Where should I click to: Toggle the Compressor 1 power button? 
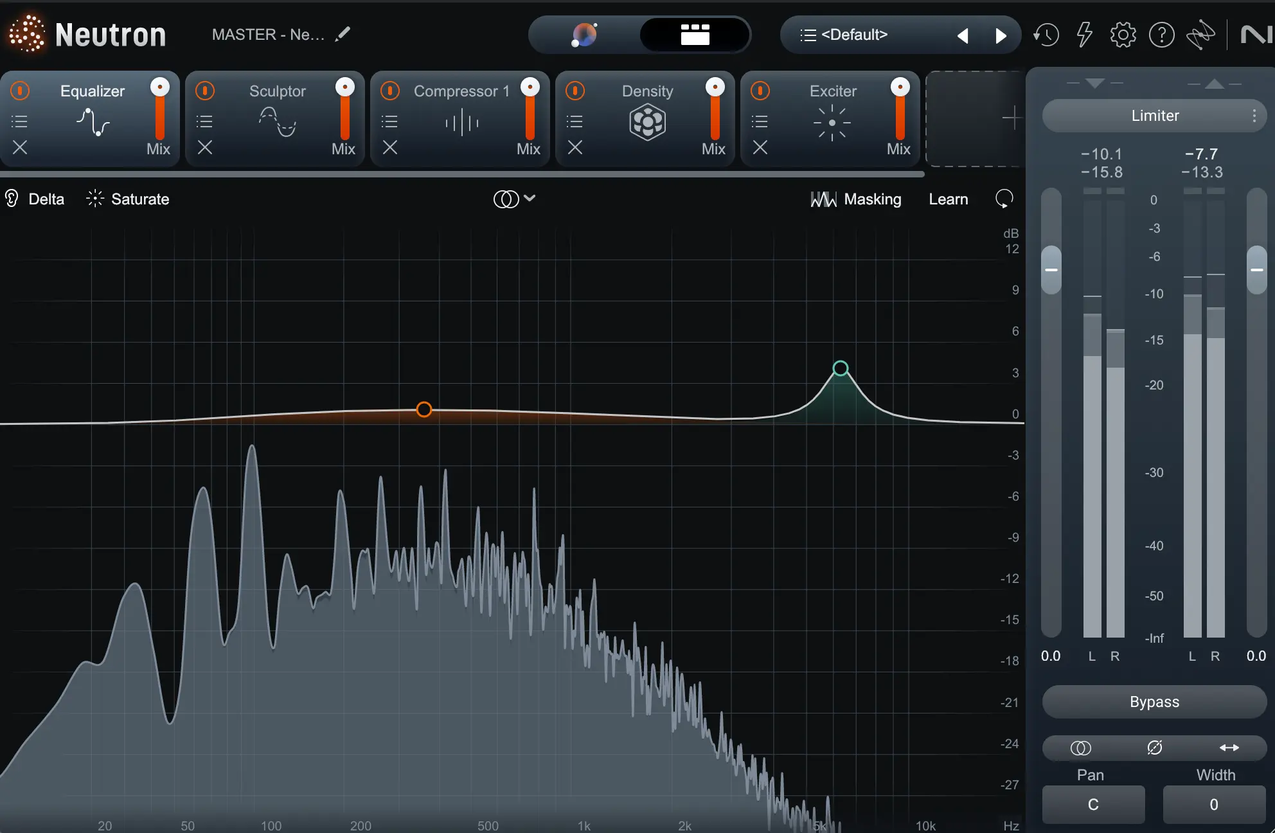[390, 91]
